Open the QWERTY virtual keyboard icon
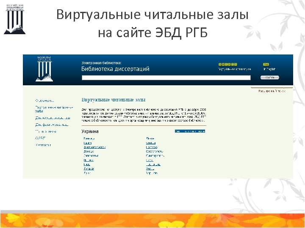The image size is (305, 228). pos(228,64)
